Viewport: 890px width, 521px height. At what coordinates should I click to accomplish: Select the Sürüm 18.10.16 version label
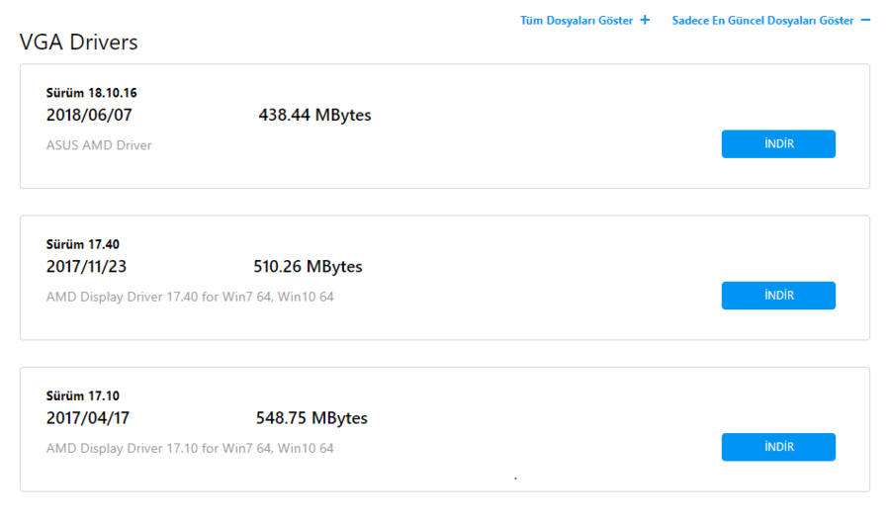pos(91,93)
